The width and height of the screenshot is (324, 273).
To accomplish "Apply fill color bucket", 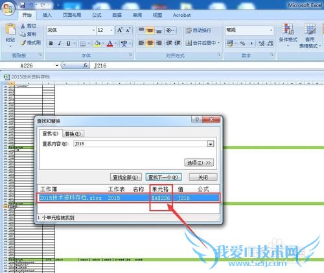I will tap(97, 43).
